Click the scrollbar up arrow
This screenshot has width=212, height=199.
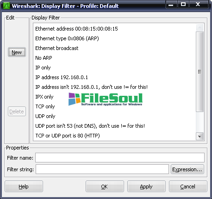[200, 28]
